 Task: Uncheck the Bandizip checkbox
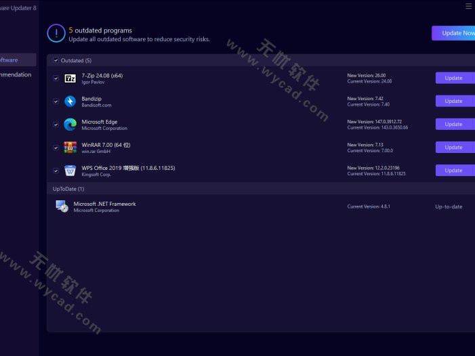pyautogui.click(x=56, y=102)
